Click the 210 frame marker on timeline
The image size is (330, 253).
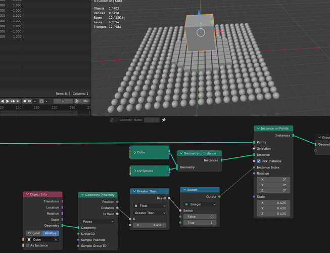(x=54, y=107)
